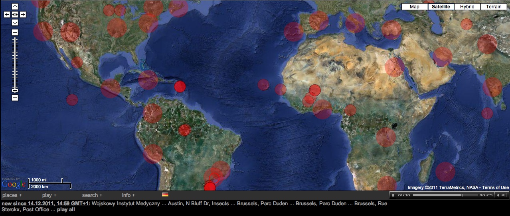Click the marker in the Atlantic off Cape Verde
The height and width of the screenshot is (216, 510).
click(x=263, y=85)
